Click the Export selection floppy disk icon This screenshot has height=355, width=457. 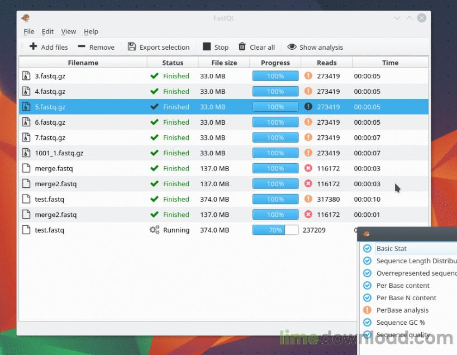click(x=132, y=46)
